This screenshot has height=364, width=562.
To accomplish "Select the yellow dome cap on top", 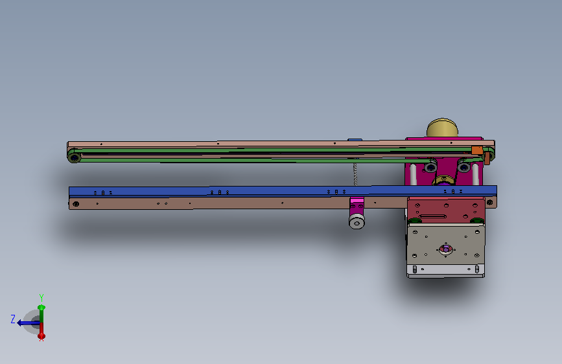I will [x=442, y=128].
